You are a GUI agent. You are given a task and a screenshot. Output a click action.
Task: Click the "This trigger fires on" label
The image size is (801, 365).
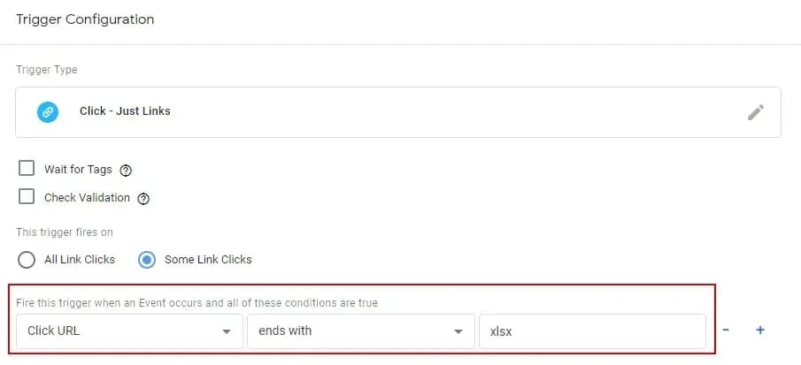tap(65, 232)
